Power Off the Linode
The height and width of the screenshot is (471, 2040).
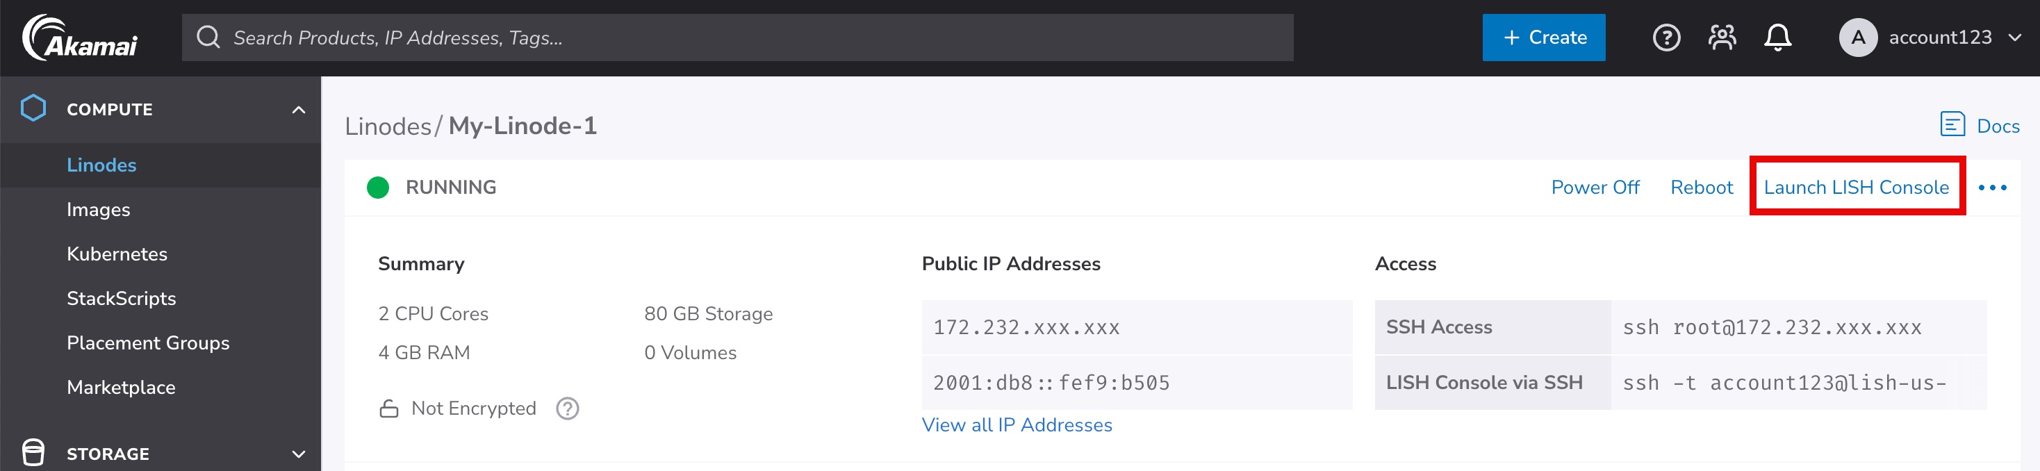1595,188
